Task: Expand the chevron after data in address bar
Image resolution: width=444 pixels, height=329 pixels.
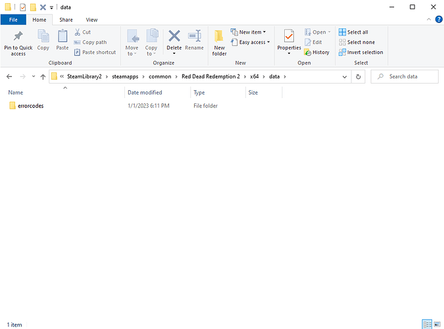Action: tap(285, 76)
